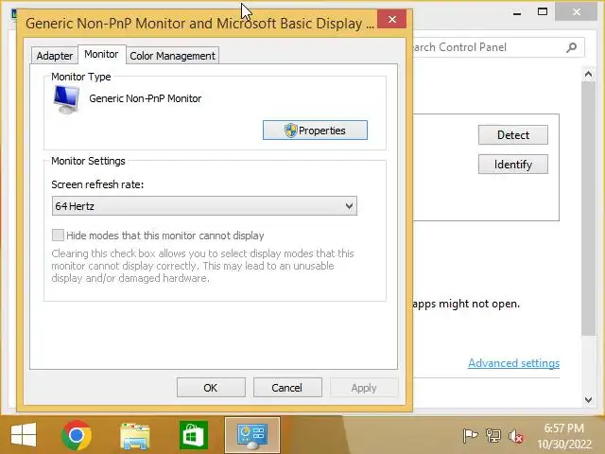Minimize the Control Panel window
The width and height of the screenshot is (605, 454).
[x=517, y=12]
